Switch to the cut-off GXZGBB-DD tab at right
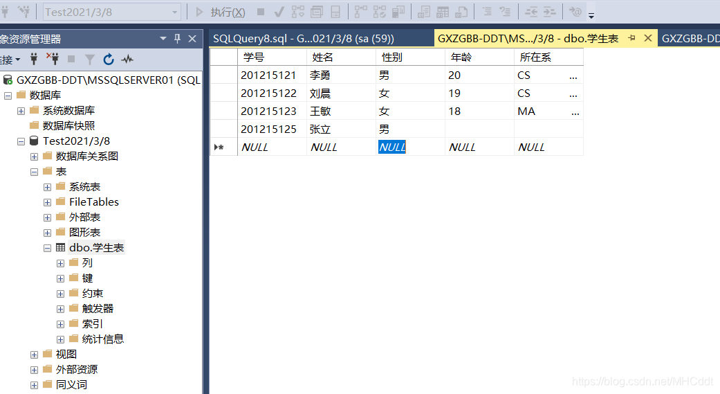 coord(690,39)
